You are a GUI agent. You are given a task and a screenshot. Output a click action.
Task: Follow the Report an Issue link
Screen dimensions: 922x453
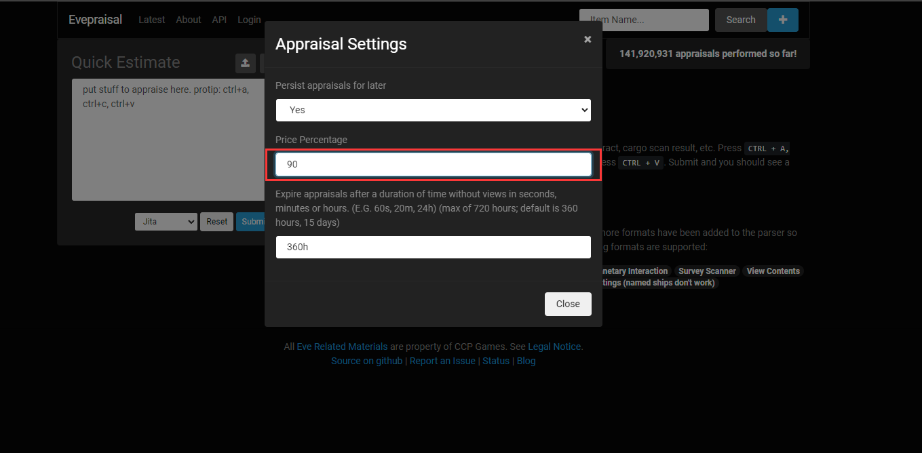(x=442, y=361)
